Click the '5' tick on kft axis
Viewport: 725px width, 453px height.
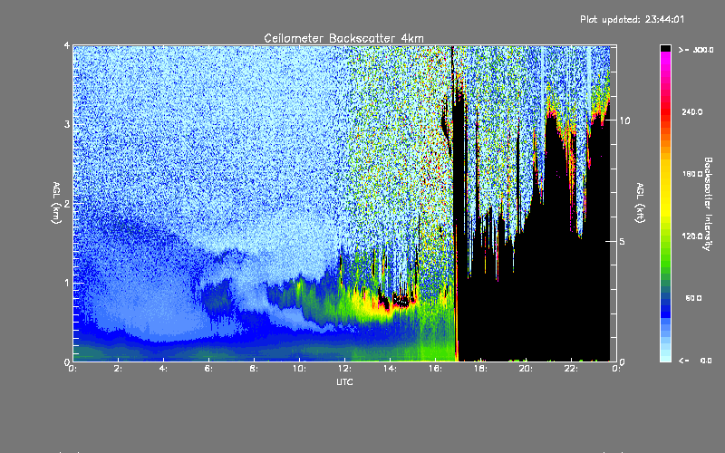point(623,241)
